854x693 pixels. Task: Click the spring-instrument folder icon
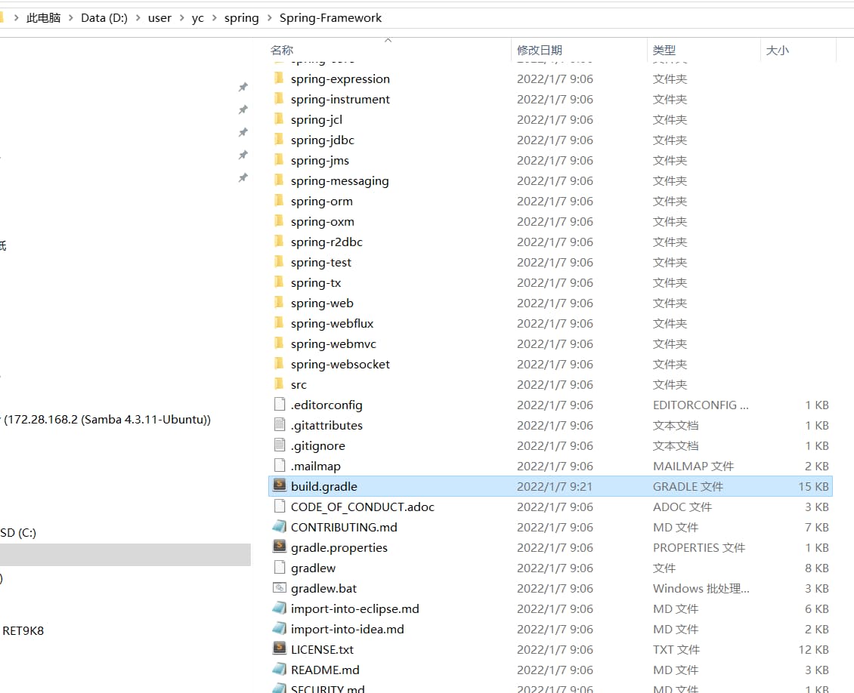click(x=279, y=98)
